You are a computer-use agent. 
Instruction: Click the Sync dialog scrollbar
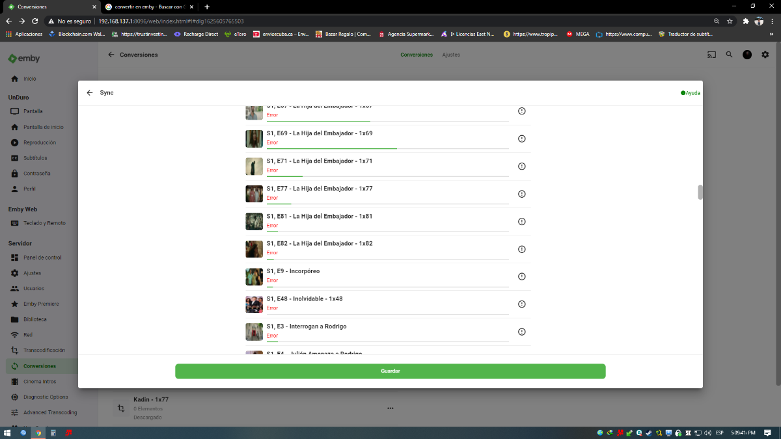[700, 192]
